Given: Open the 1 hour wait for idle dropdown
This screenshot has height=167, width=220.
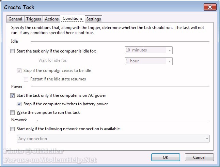Looking at the screenshot, I should click(170, 61).
